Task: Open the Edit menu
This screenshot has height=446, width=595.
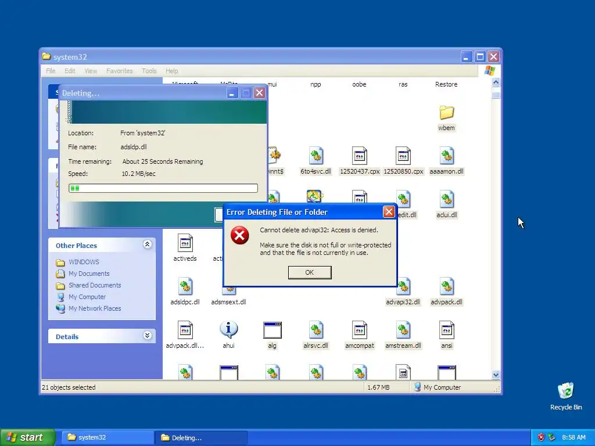Action: pos(70,71)
